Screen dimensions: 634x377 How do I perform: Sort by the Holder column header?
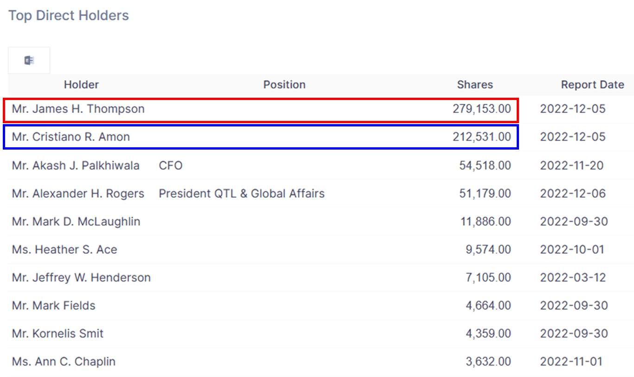(x=81, y=85)
